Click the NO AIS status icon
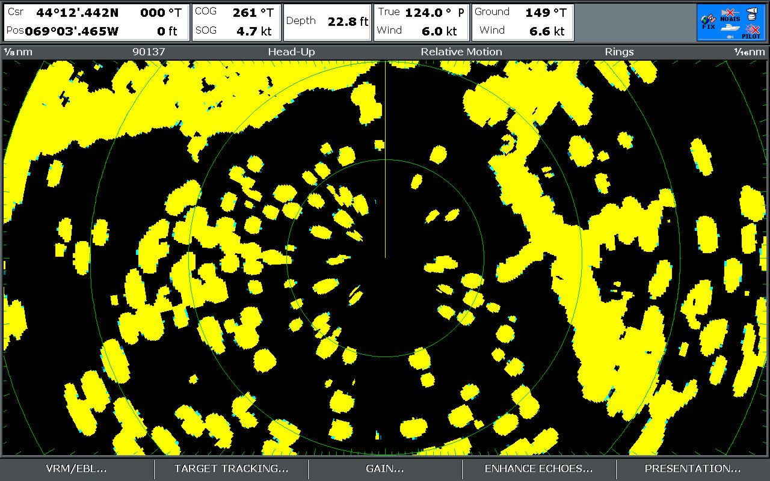770x481 pixels. click(x=730, y=15)
